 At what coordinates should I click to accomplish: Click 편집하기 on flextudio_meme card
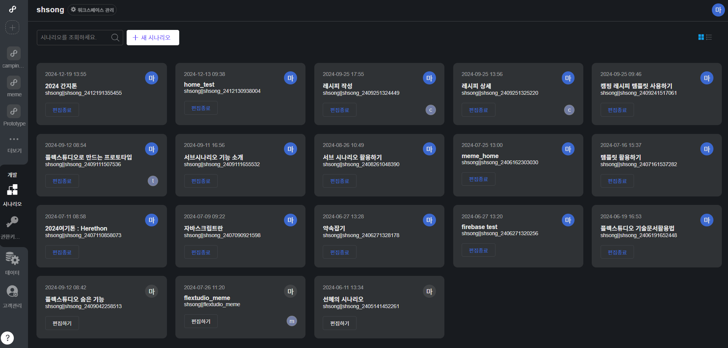[201, 322]
